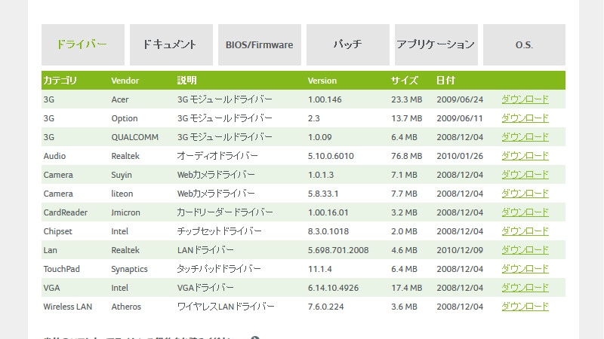Viewport: 604px width, 339px height.
Task: Select the オーディオドライバー description
Action: click(x=217, y=156)
